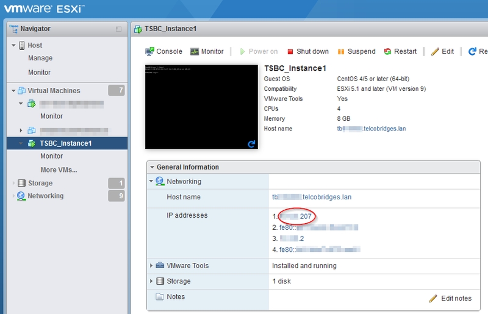The image size is (488, 314).
Task: Click the Edit pencil toolbar button
Action: (442, 52)
